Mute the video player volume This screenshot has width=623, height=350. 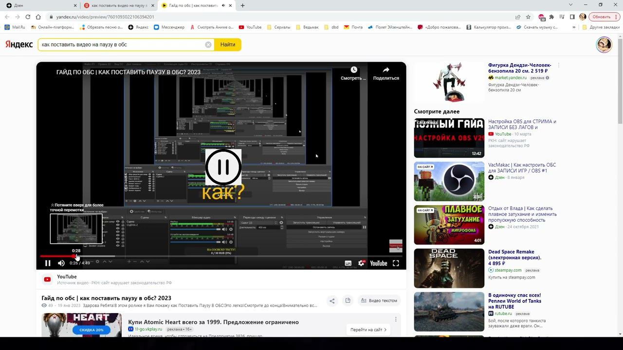coord(61,263)
